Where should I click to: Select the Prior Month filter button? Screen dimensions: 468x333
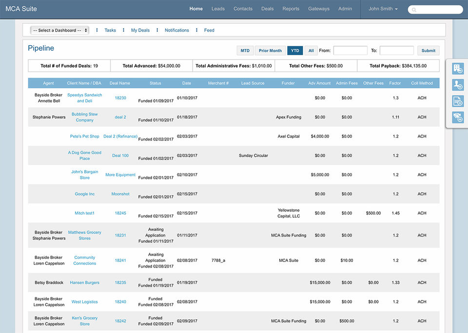pyautogui.click(x=270, y=50)
